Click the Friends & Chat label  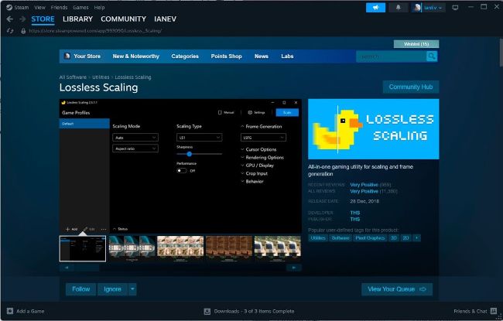click(x=470, y=311)
